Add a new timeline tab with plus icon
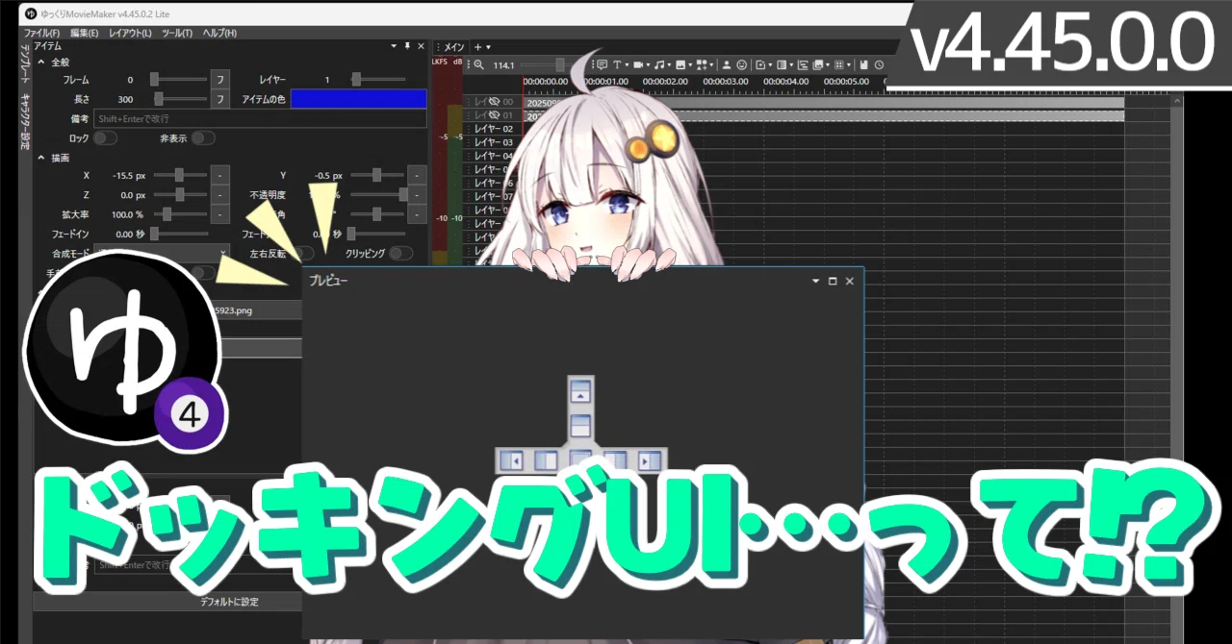 (477, 46)
